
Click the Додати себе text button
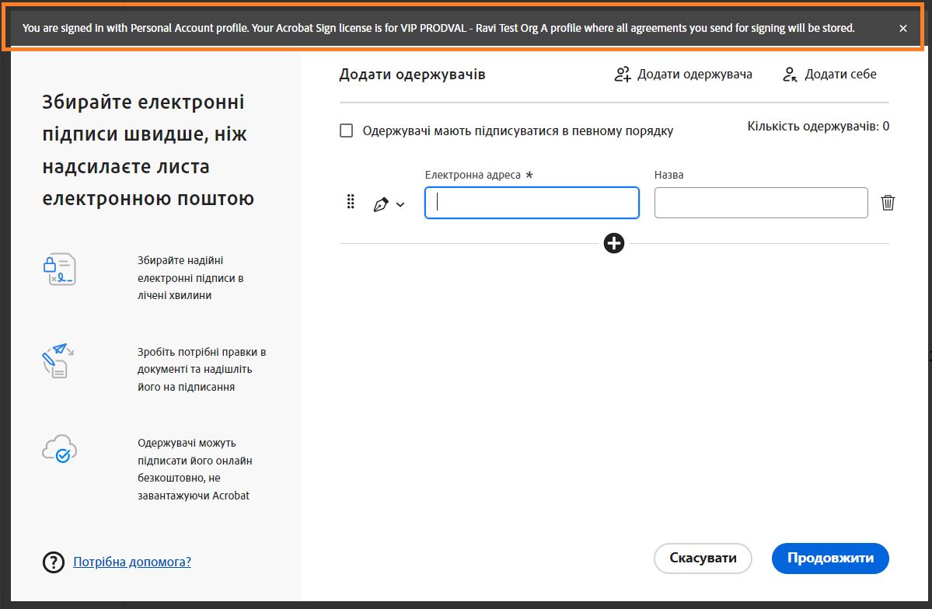pyautogui.click(x=840, y=75)
